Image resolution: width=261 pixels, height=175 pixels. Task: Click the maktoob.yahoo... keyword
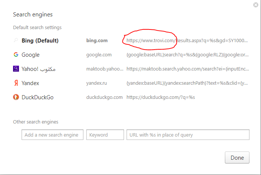click(105, 69)
